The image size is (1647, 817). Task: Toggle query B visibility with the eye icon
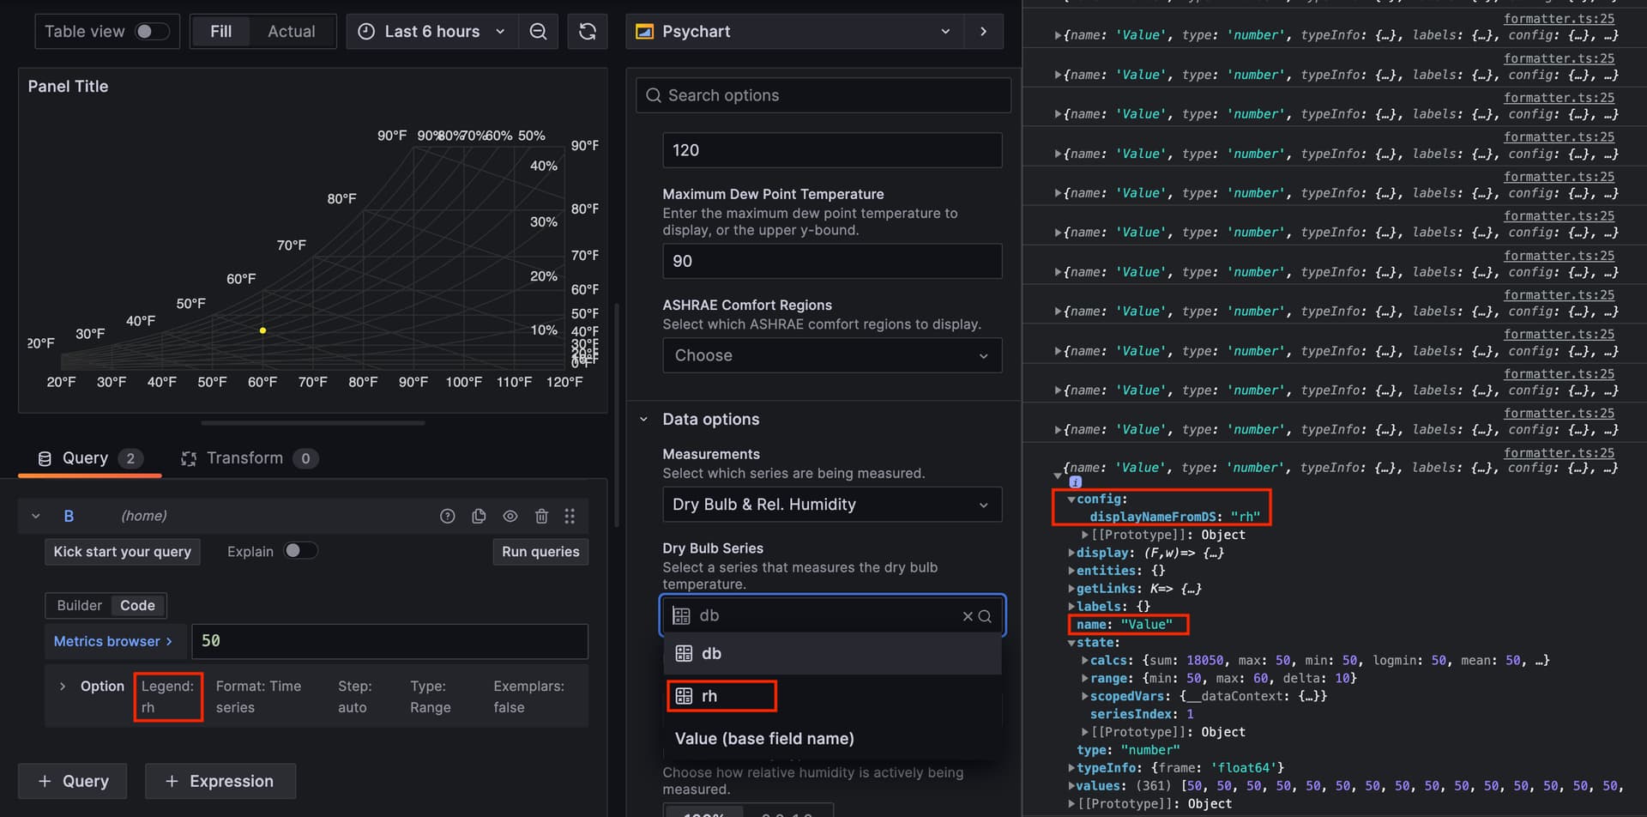(x=510, y=516)
